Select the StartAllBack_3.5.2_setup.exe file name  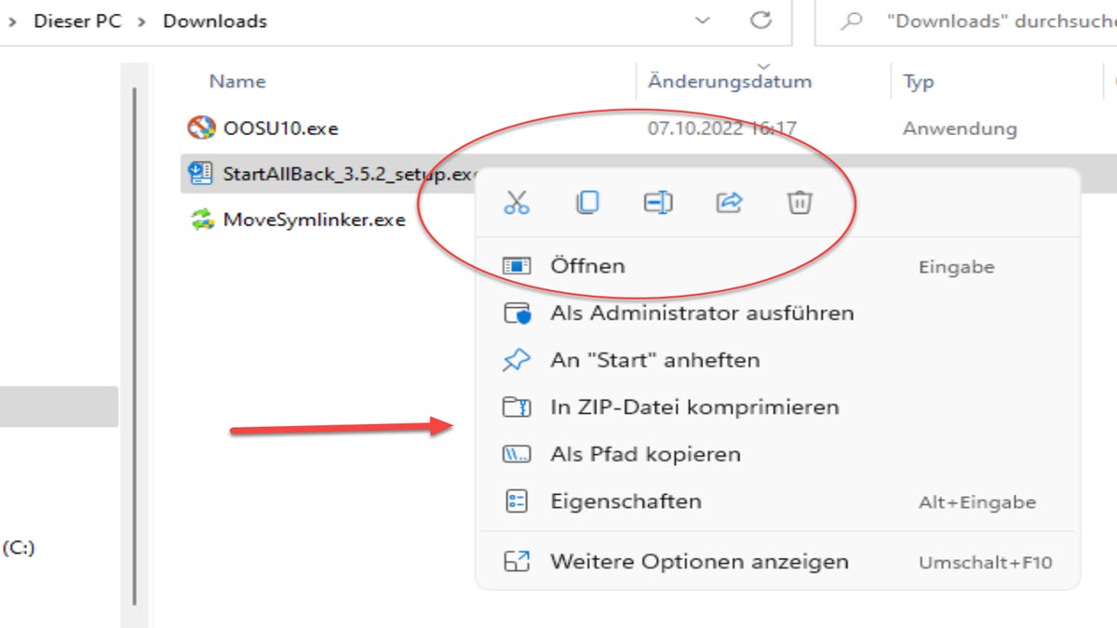(350, 174)
